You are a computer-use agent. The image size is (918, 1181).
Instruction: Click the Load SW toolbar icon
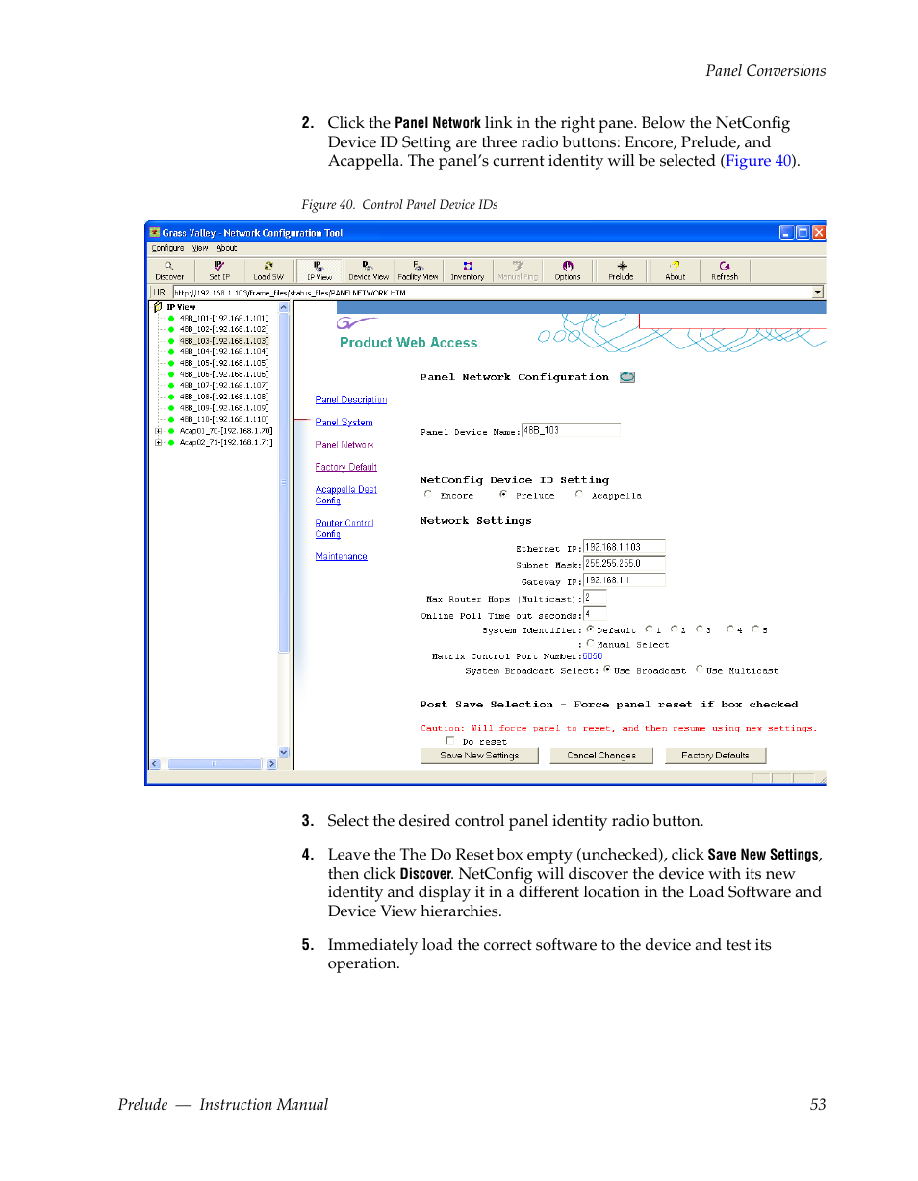coord(268,270)
